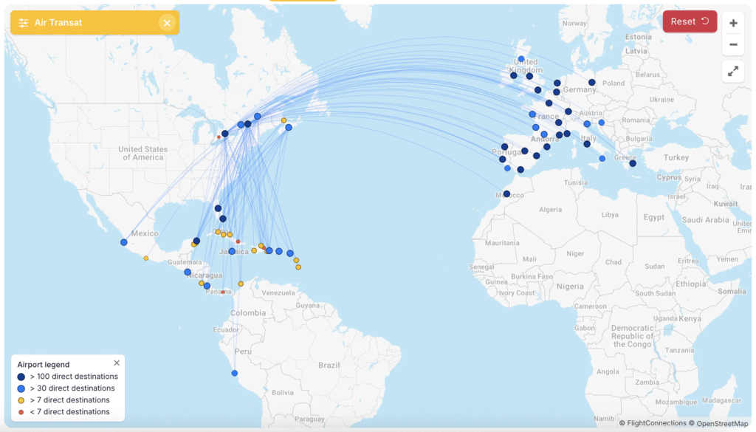Zoom in on the map
This screenshot has height=432, width=756.
click(733, 23)
